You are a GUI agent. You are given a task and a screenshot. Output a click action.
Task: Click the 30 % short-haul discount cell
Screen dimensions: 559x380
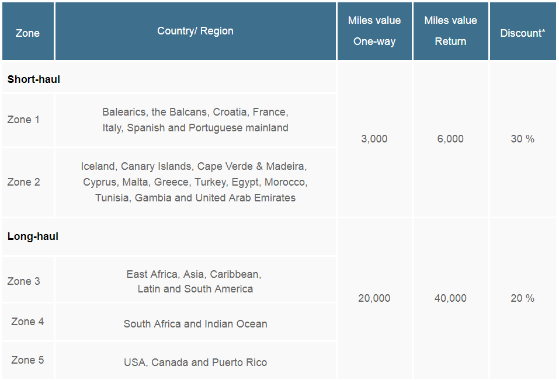pos(523,139)
